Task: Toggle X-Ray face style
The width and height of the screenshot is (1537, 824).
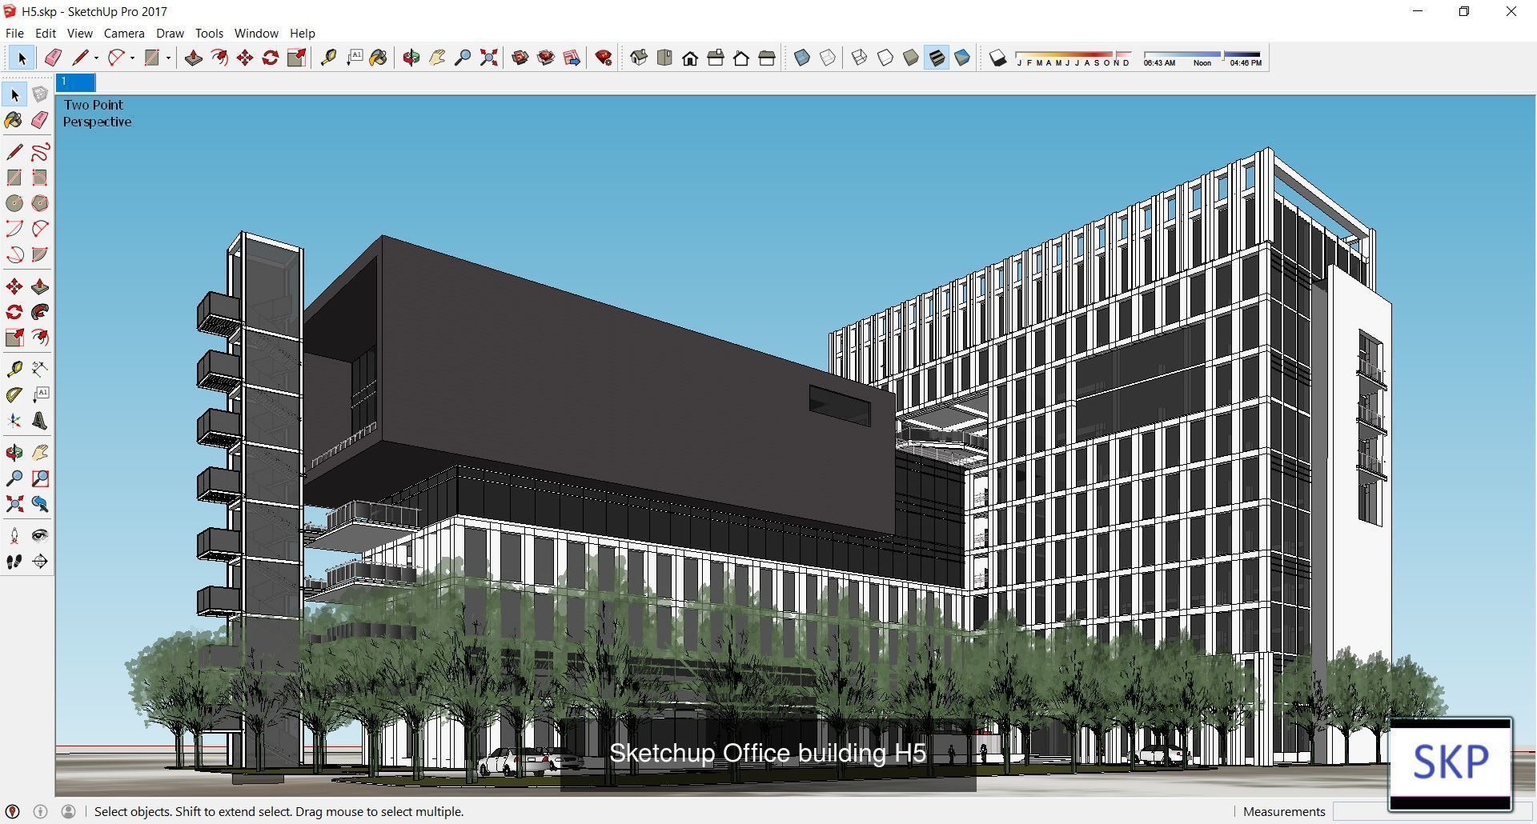Action: 802,58
